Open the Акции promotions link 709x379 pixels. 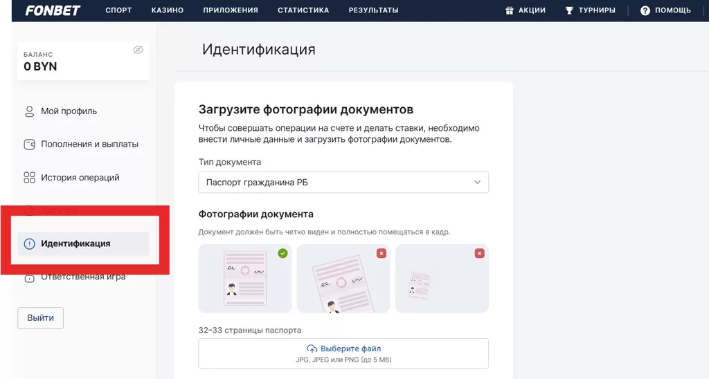532,10
